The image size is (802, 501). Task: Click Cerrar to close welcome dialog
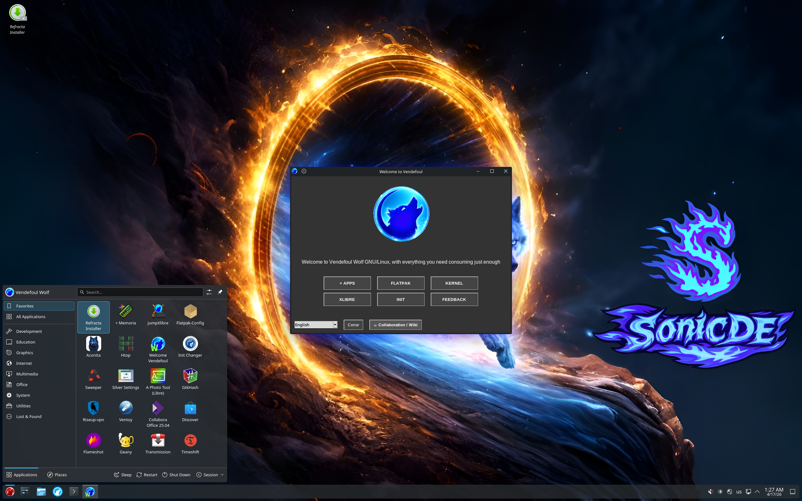pos(353,325)
